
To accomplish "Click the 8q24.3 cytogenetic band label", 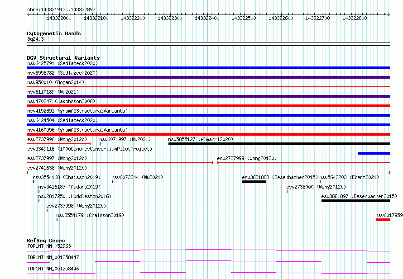I will (x=35, y=39).
